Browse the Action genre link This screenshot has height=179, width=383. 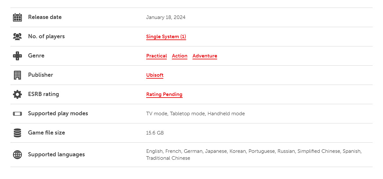coord(179,56)
